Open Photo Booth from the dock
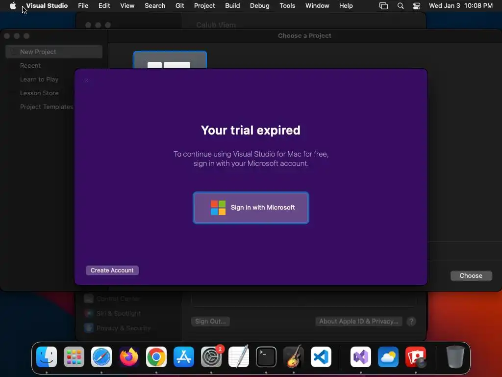This screenshot has height=377, width=502. coord(416,357)
